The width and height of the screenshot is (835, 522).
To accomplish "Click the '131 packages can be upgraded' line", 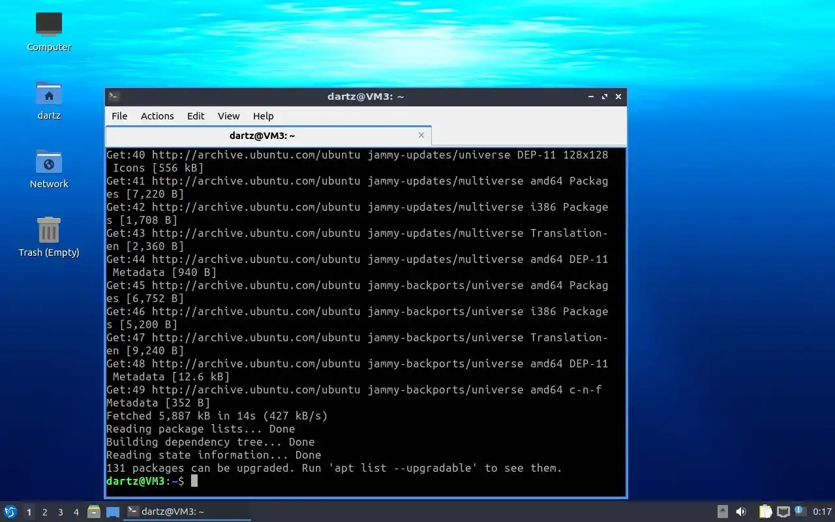I will tap(334, 468).
